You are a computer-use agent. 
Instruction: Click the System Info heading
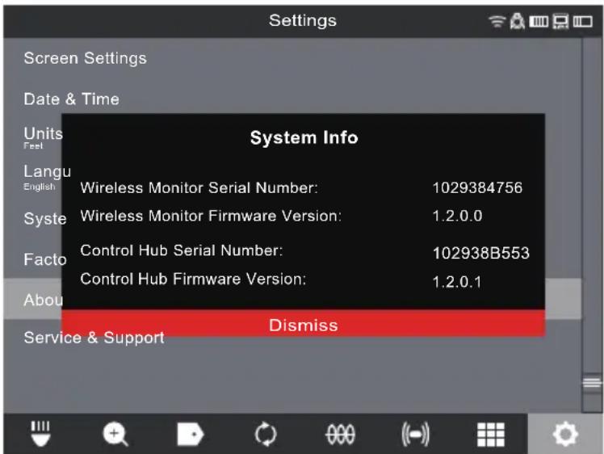coord(304,137)
